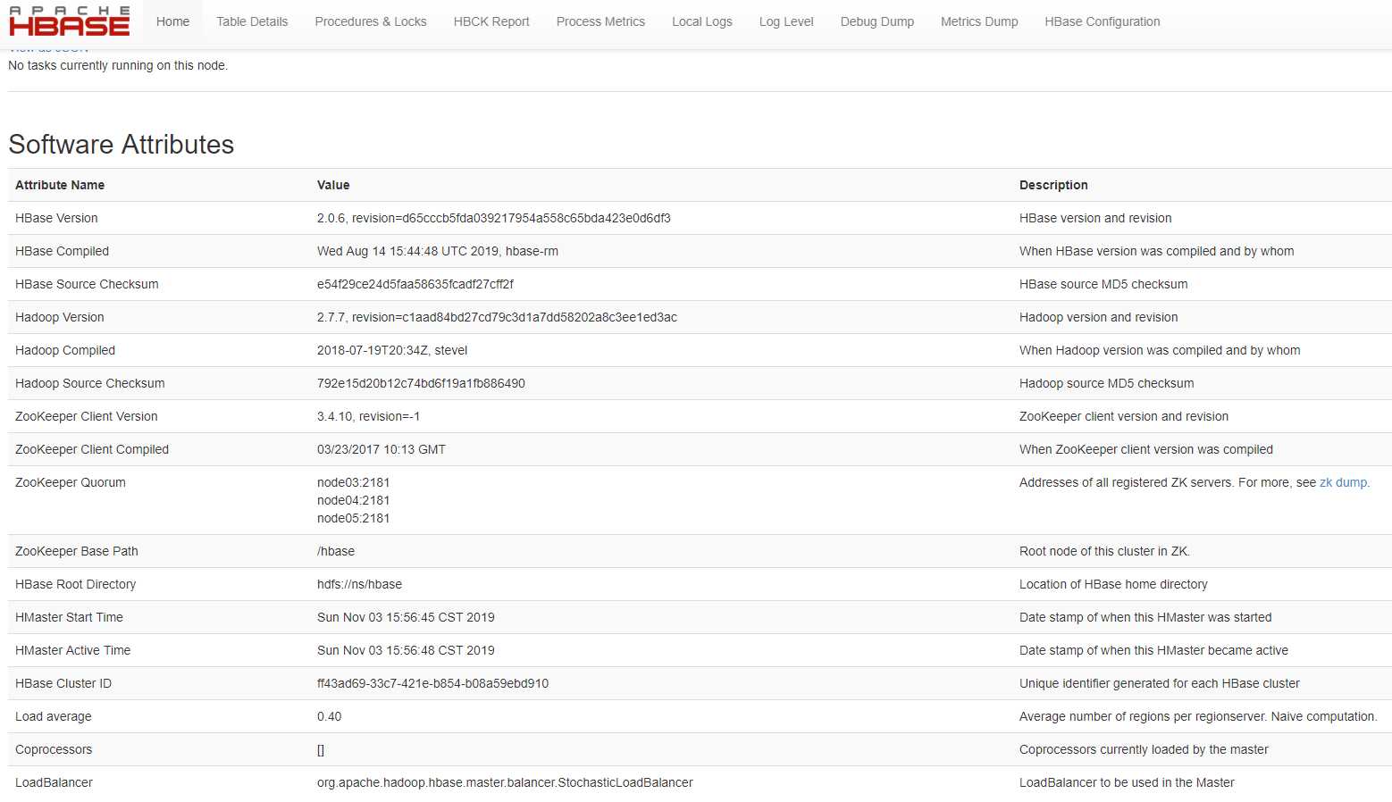The width and height of the screenshot is (1392, 802).
Task: Select the '2018-07-19T20:34Z, stevel' value
Action: click(x=392, y=350)
